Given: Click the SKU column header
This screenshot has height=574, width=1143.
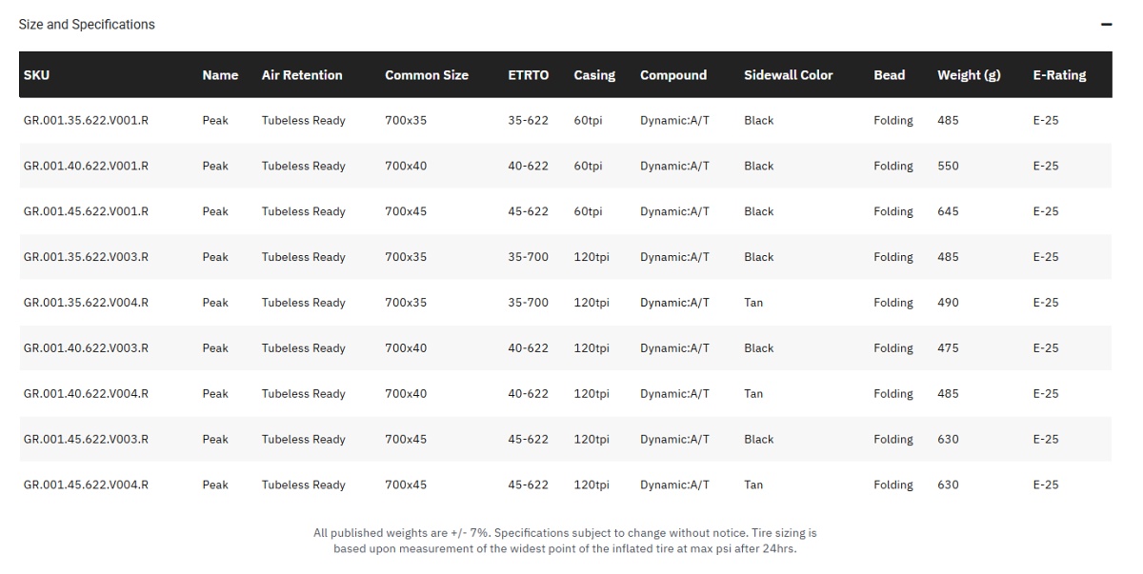Looking at the screenshot, I should 37,75.
